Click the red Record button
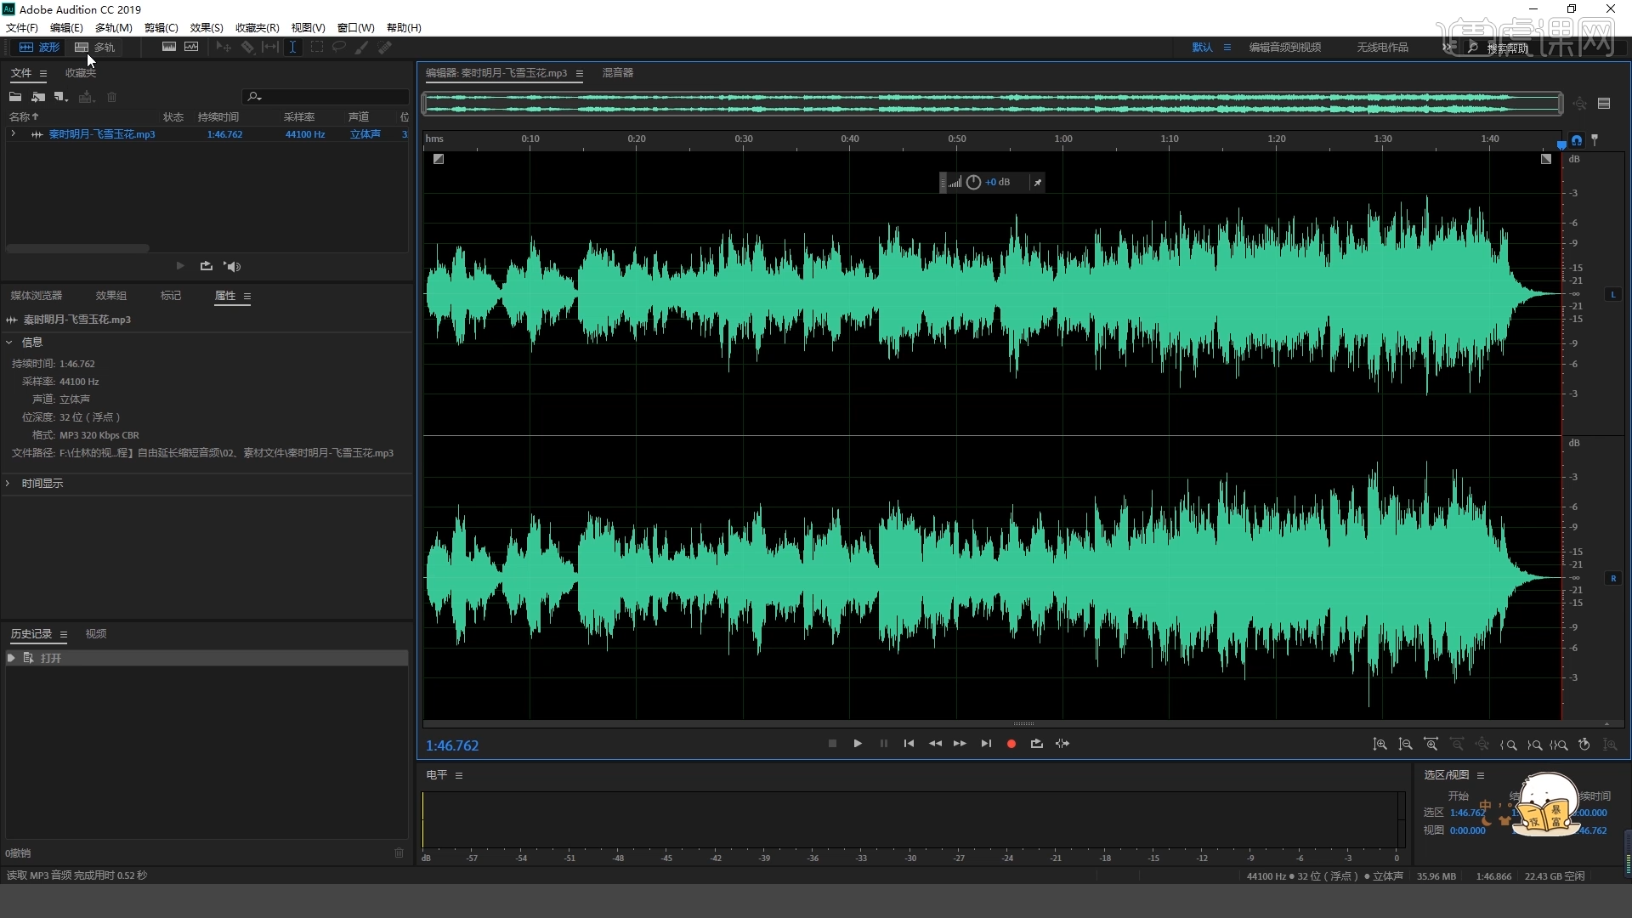Screen dimensions: 1632x918 coord(1011,744)
